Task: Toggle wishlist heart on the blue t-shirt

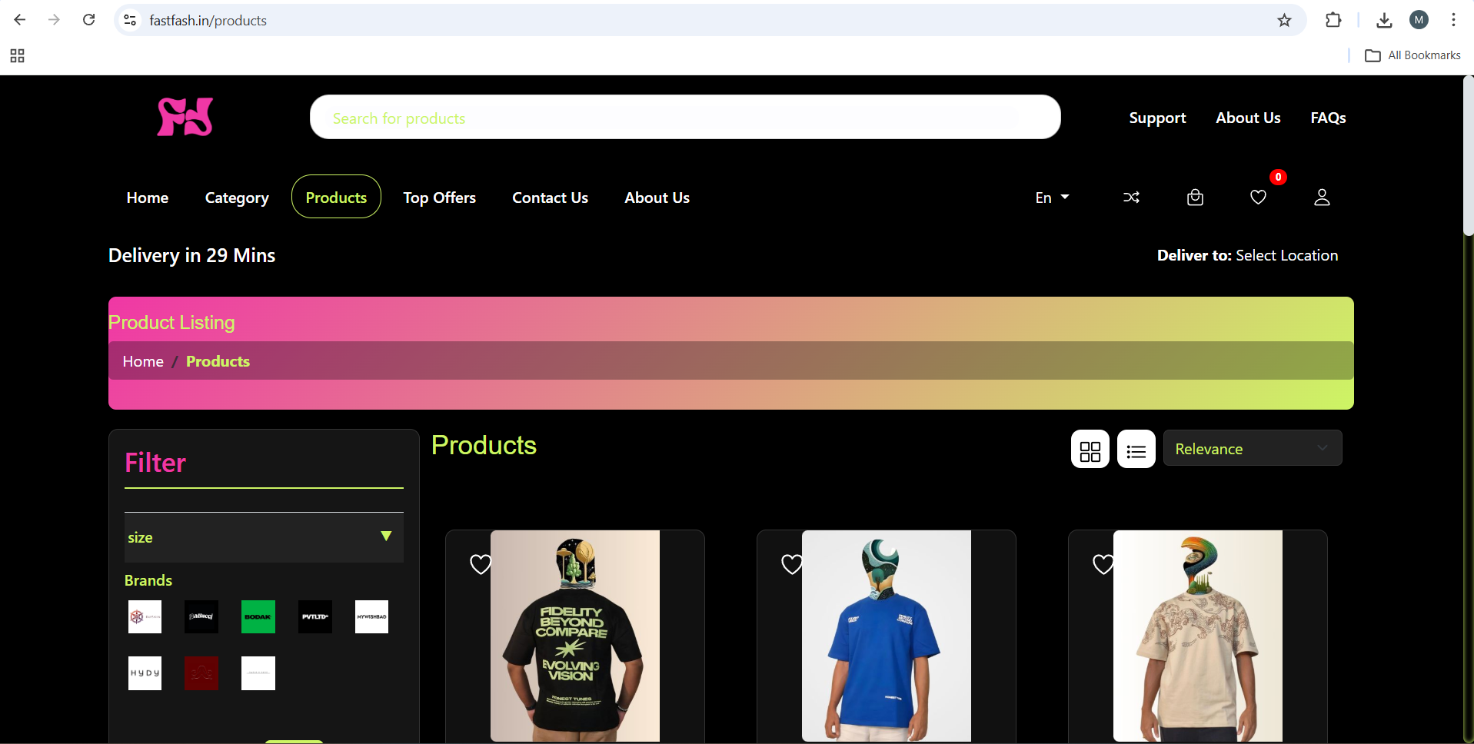Action: click(792, 564)
